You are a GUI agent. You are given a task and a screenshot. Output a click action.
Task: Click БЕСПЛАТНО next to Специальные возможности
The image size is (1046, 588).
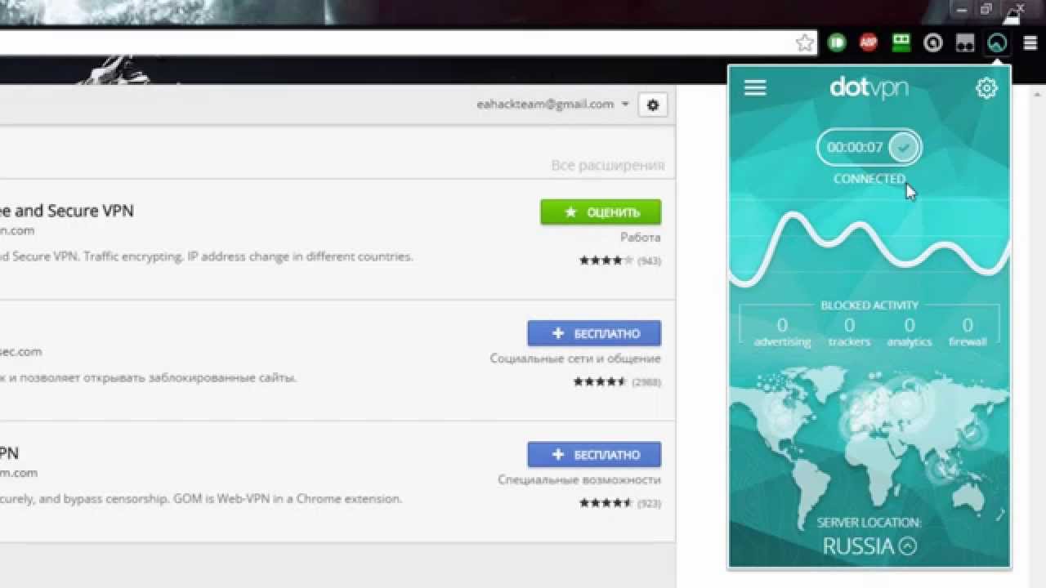tap(594, 455)
